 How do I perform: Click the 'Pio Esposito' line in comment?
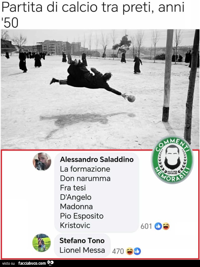(82, 216)
